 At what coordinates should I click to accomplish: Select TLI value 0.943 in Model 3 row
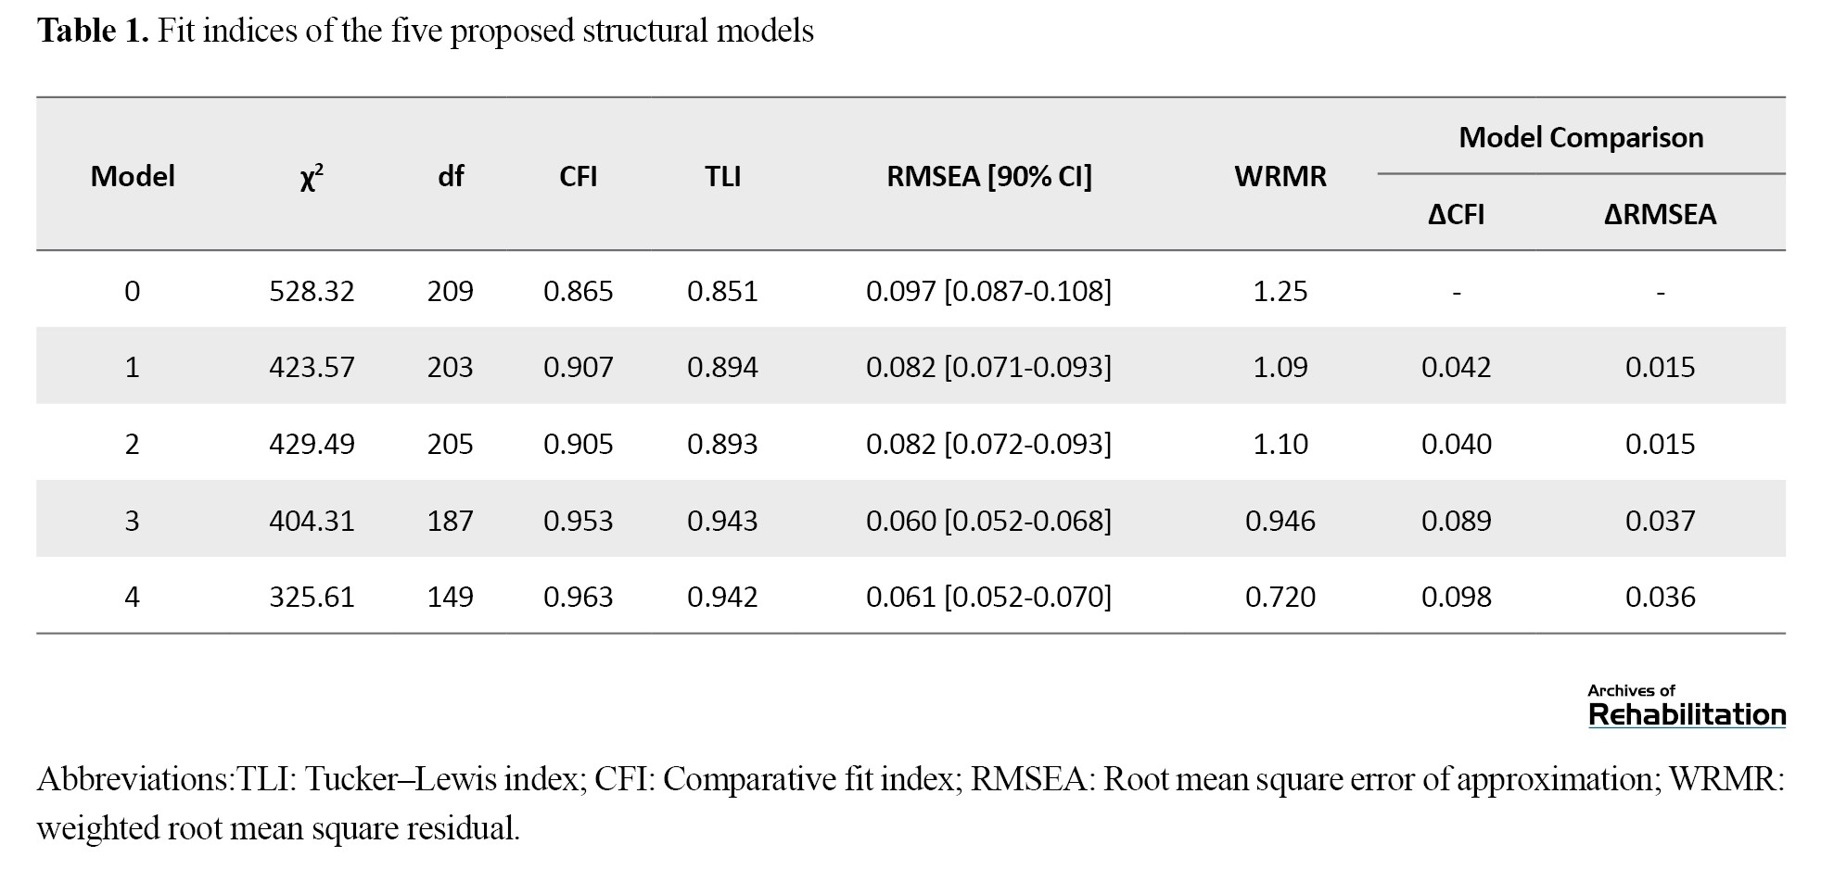click(x=722, y=521)
